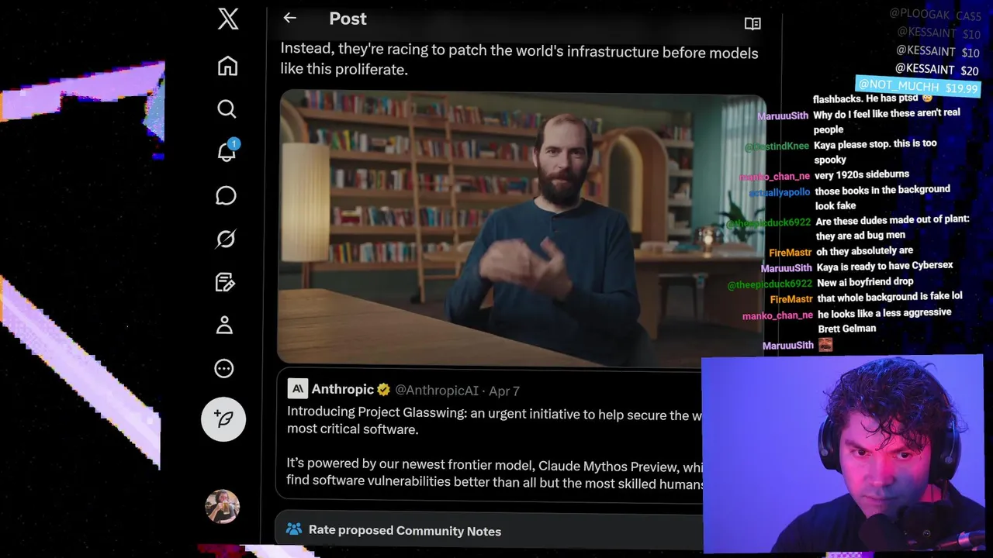The width and height of the screenshot is (993, 558).
Task: Click the Anthropic verified badge
Action: tap(384, 390)
